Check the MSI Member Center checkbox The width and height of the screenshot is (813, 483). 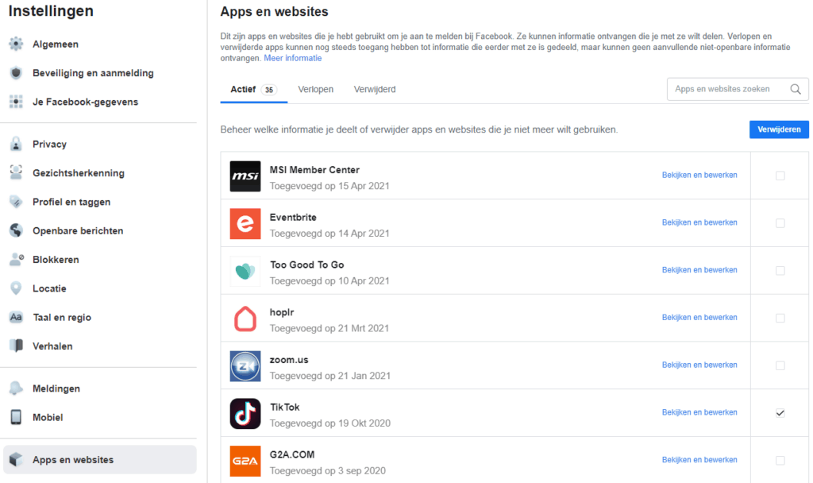click(780, 176)
